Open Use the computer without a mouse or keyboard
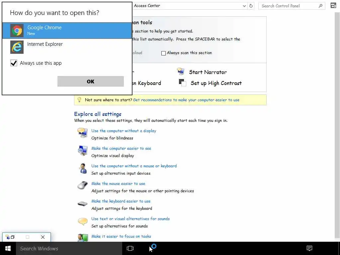The height and width of the screenshot is (255, 340). coord(134,166)
